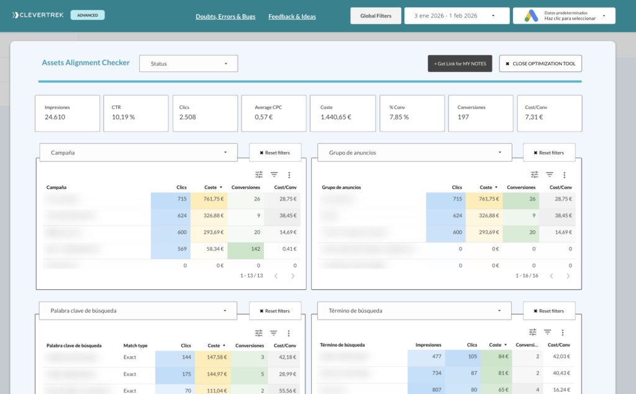
Task: Open filter icon in Grupo de anuncios table
Action: click(549, 175)
